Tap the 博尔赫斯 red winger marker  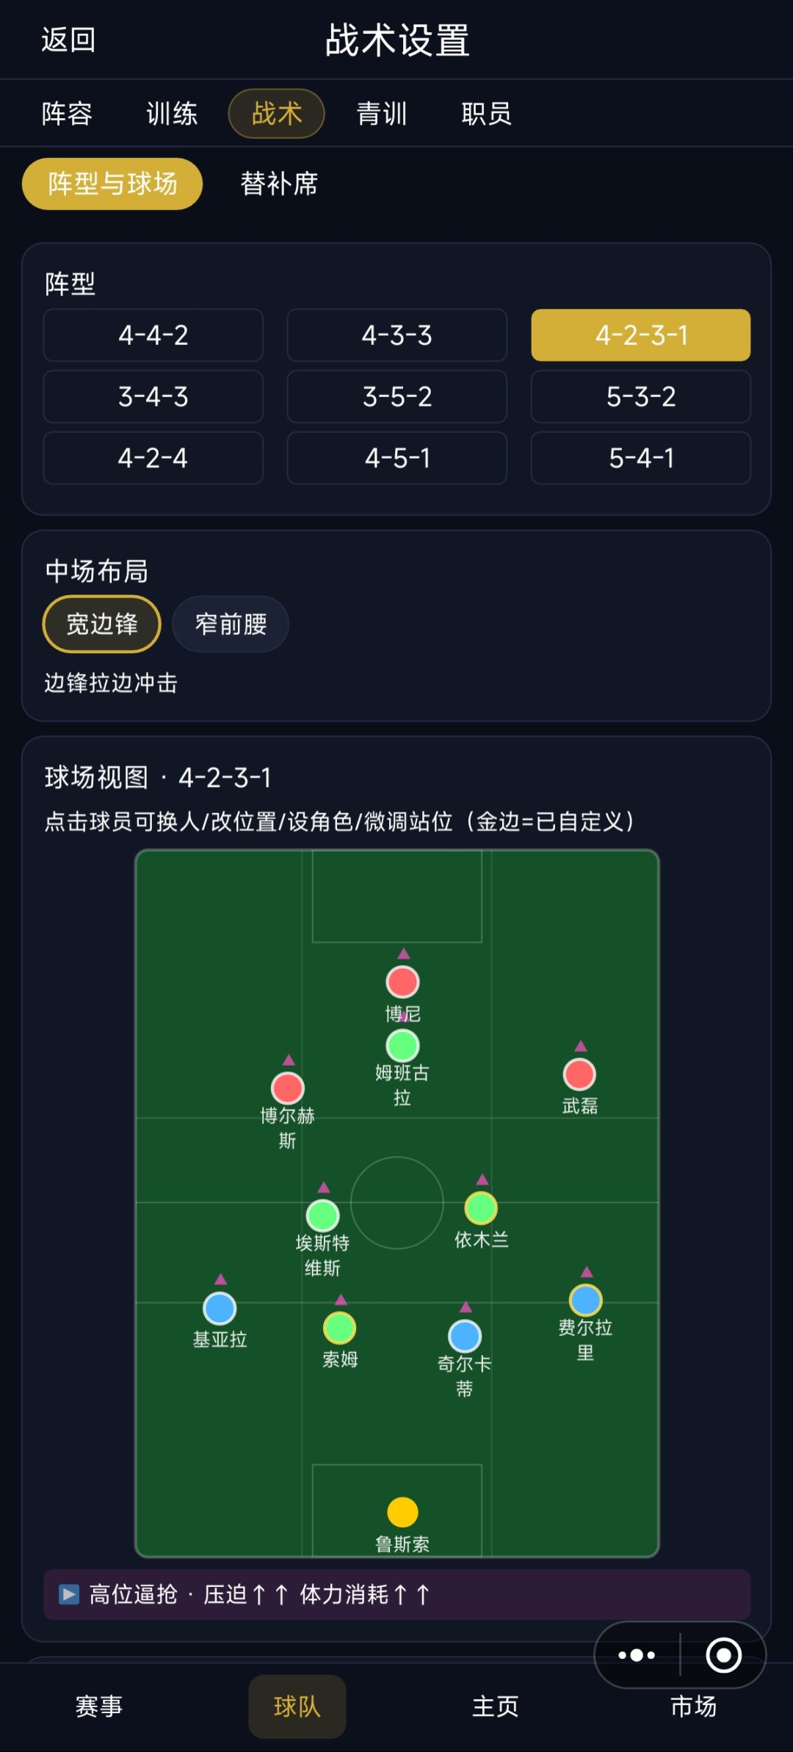pos(288,1088)
